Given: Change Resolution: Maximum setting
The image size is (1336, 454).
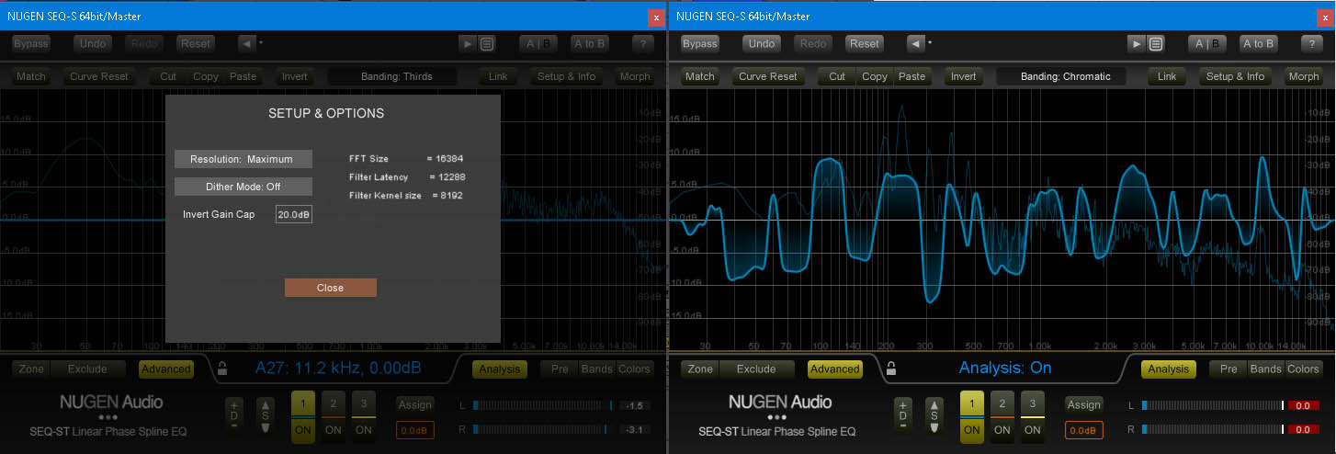Looking at the screenshot, I should [243, 159].
